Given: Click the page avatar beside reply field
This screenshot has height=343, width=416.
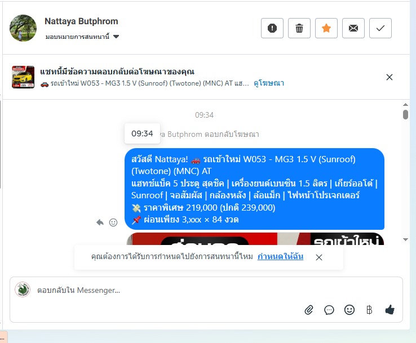Looking at the screenshot, I should [x=23, y=289].
